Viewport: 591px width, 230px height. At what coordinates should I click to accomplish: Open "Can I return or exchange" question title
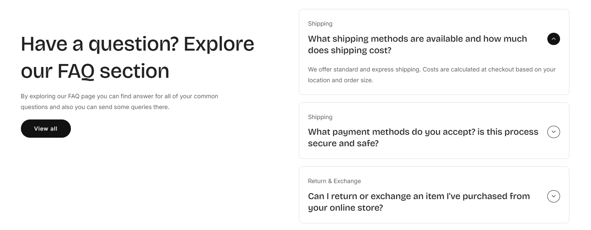[419, 196]
